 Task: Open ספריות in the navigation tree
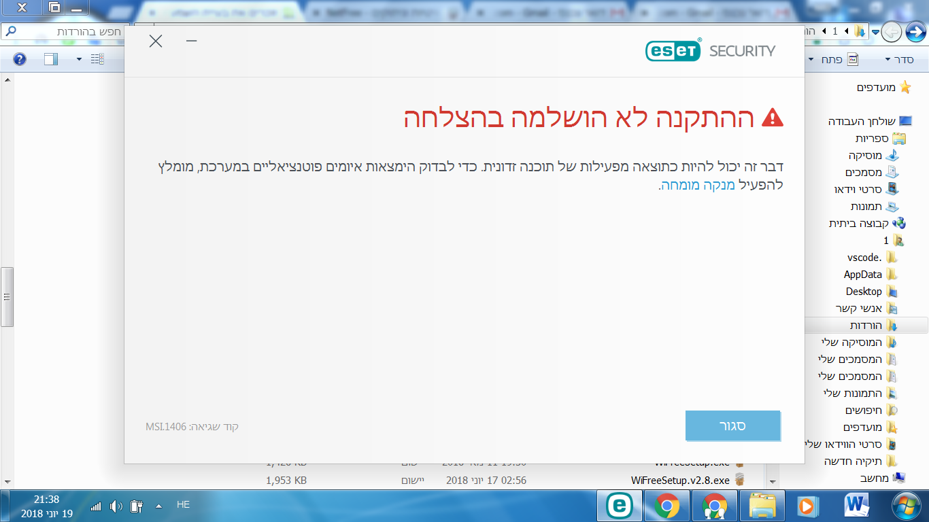pyautogui.click(x=881, y=138)
